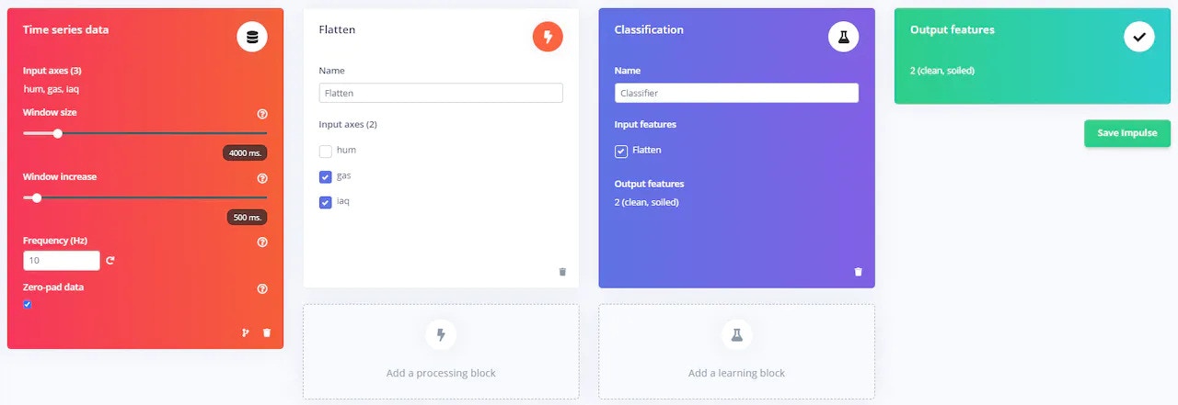Viewport: 1178px width, 405px height.
Task: Click the Save Impulse button
Action: (x=1127, y=133)
